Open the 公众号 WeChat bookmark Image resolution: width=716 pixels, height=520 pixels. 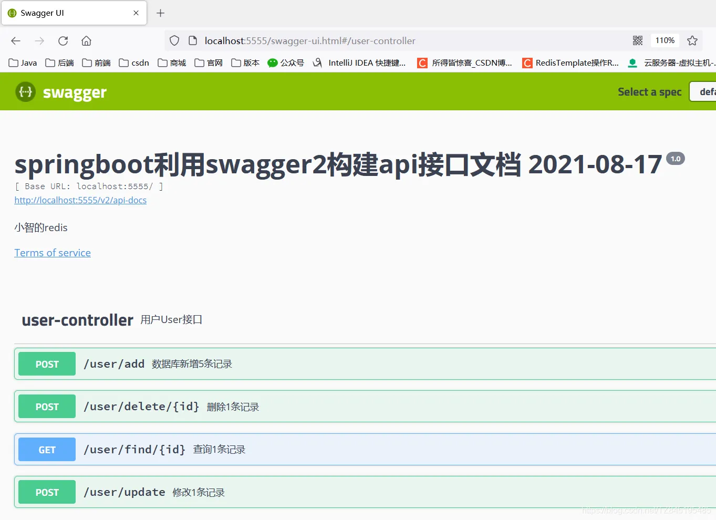(x=286, y=63)
